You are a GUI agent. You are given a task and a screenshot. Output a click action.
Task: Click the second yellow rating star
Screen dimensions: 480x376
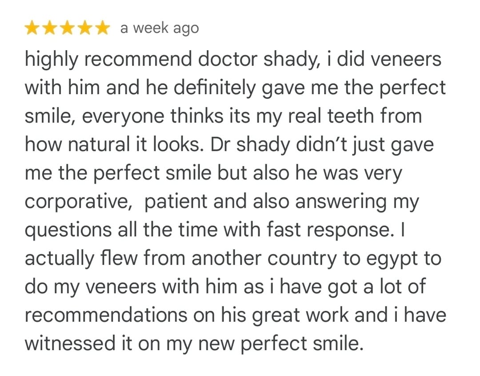[x=49, y=28]
